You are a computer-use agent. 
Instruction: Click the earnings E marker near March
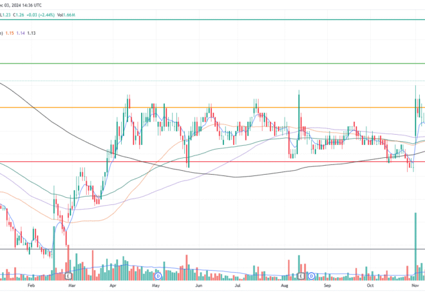tap(68, 276)
